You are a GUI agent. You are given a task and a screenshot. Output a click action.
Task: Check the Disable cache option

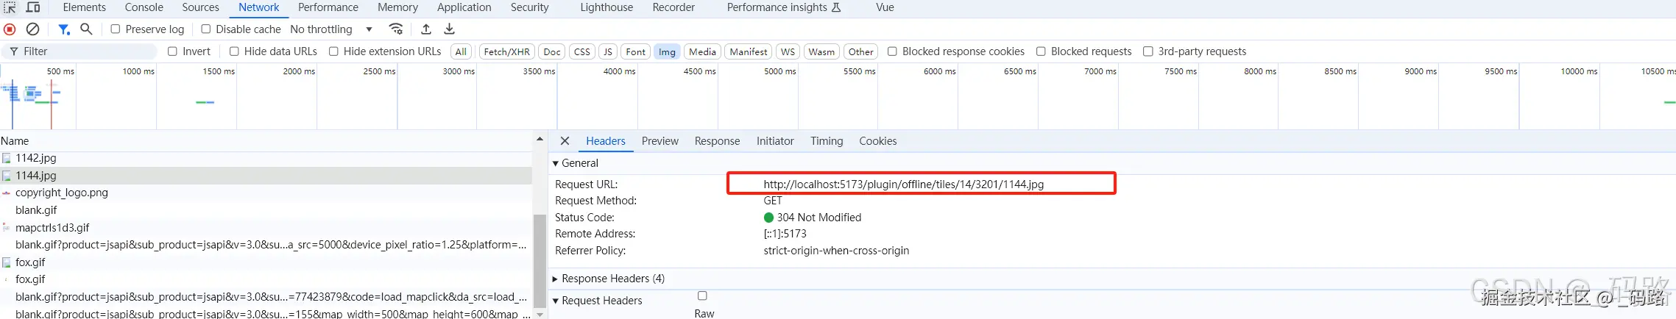click(x=206, y=29)
